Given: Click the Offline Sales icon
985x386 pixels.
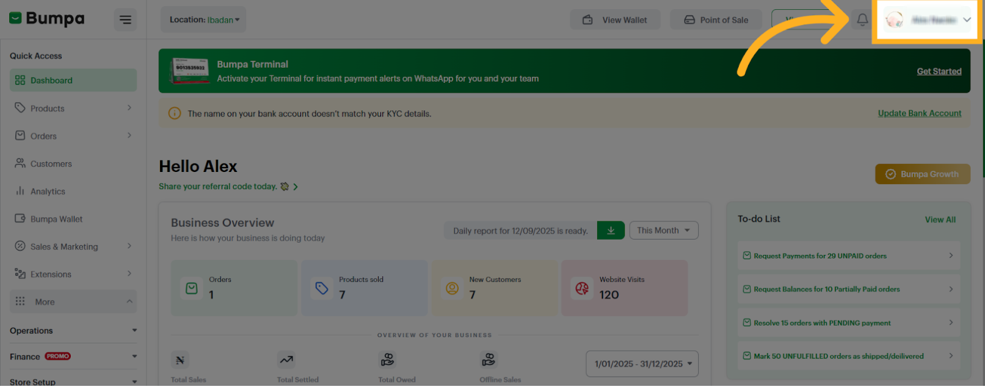Looking at the screenshot, I should click(x=489, y=360).
